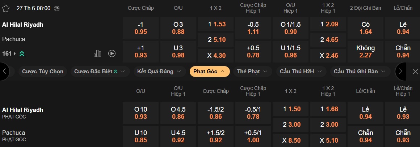Add match to favorites with star icon

coord(5,8)
